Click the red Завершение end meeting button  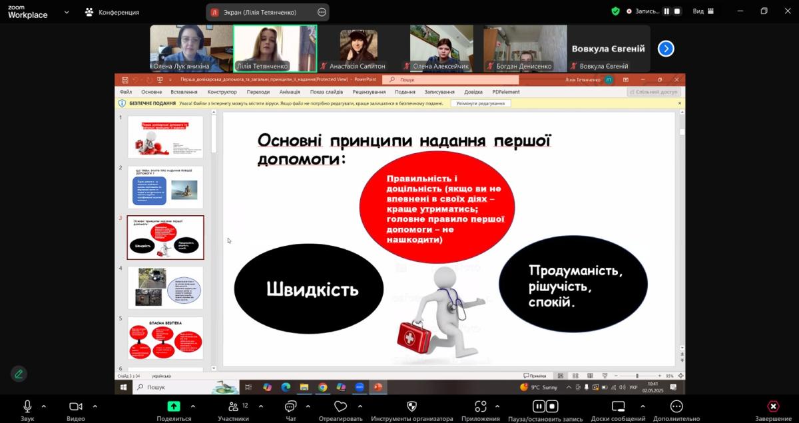pyautogui.click(x=773, y=407)
